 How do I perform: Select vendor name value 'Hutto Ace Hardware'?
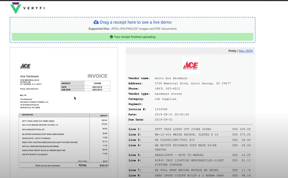point(171,78)
